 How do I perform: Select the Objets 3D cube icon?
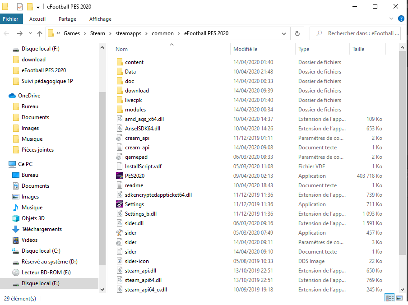(16, 218)
